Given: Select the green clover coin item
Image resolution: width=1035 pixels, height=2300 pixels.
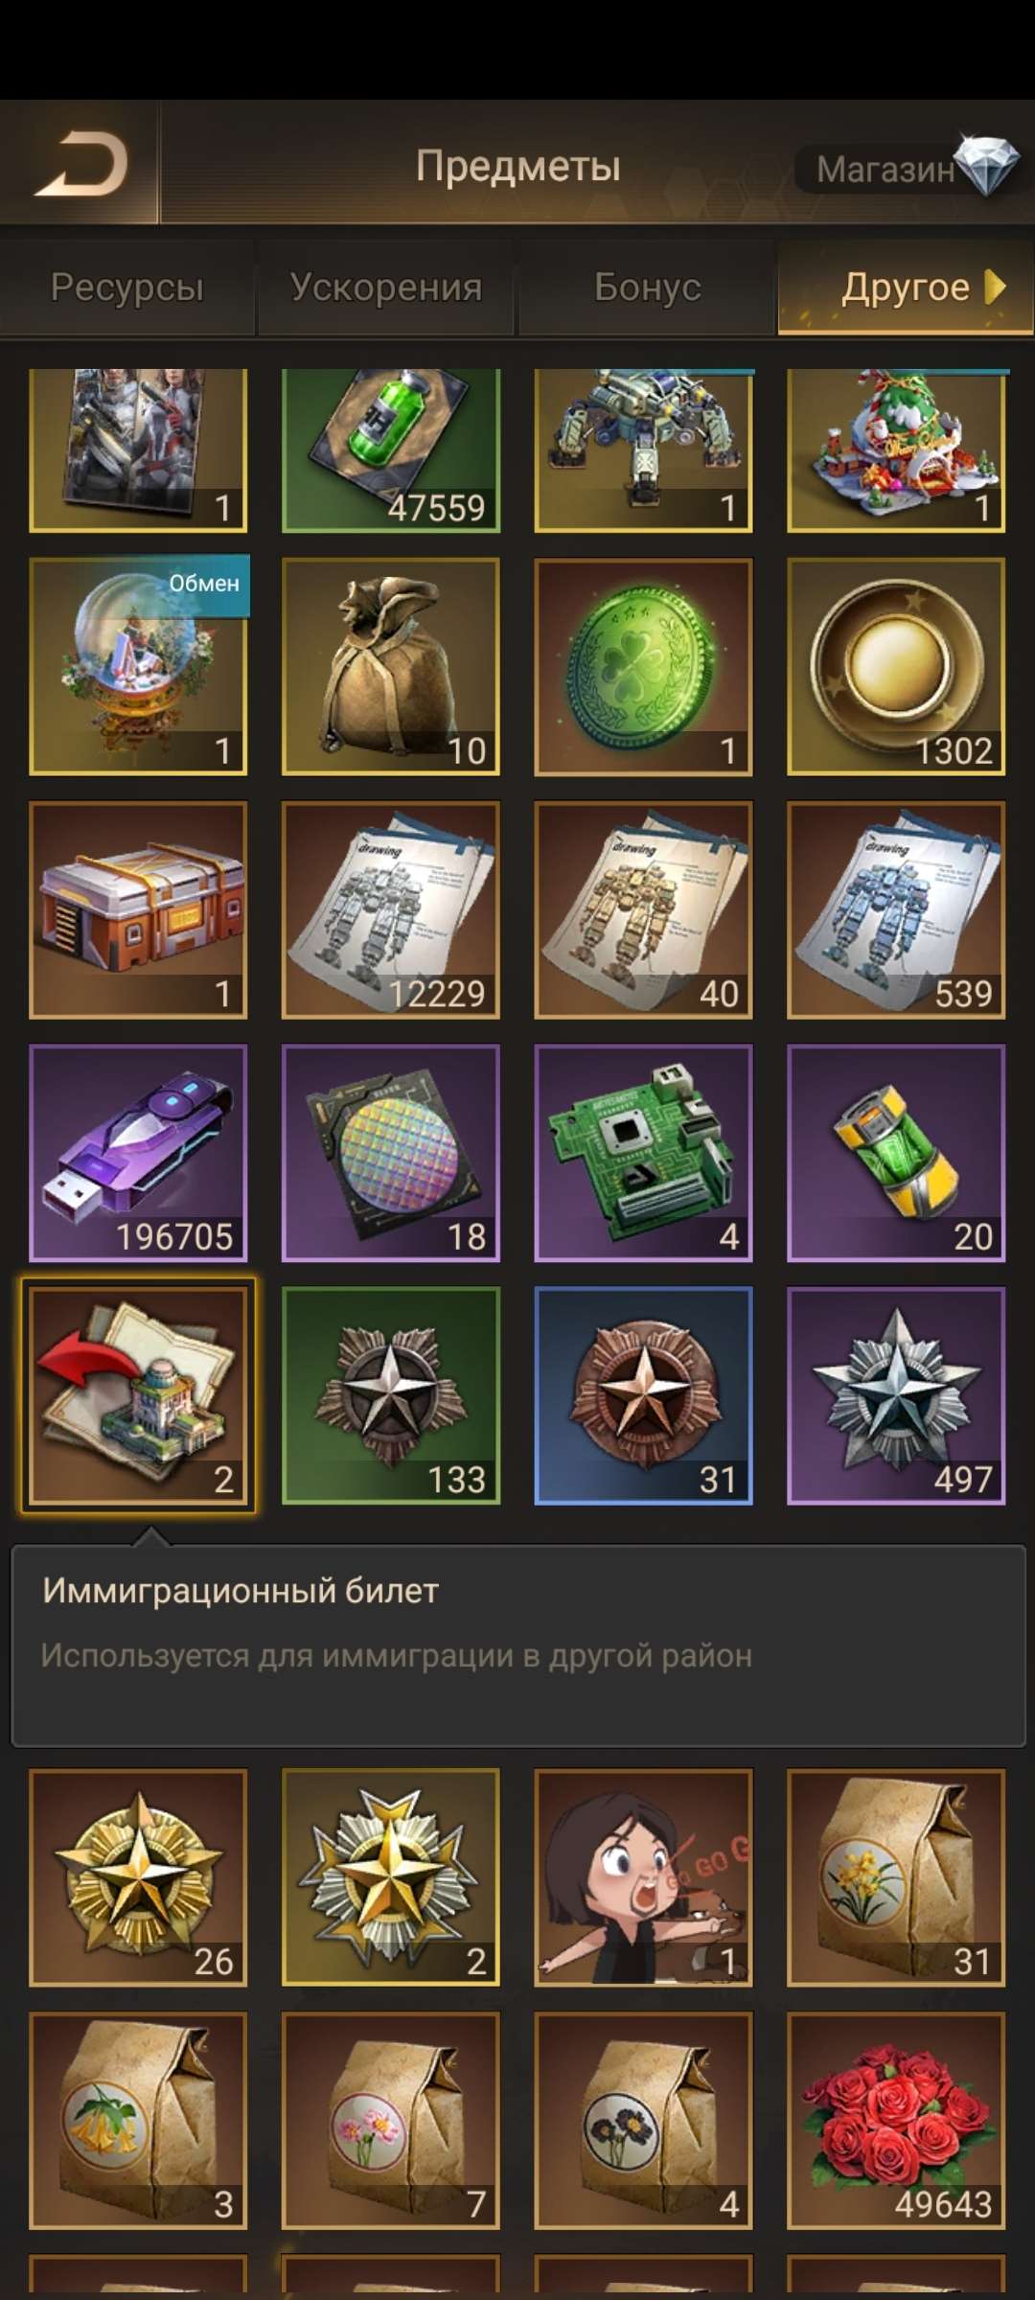Looking at the screenshot, I should click(643, 667).
